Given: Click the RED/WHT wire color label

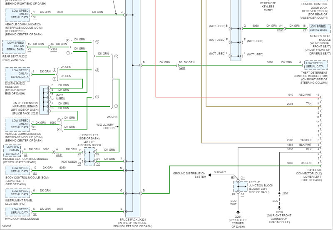Looking at the screenshot, I should point(305,95).
